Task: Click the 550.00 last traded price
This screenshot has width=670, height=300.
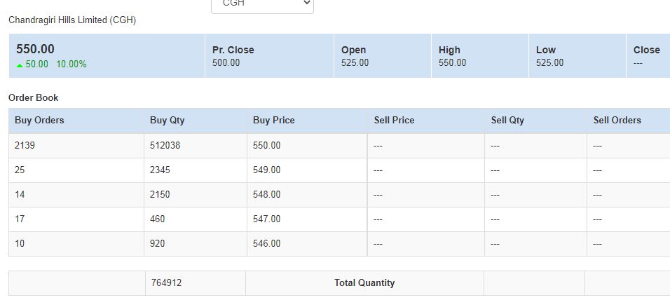Action: [x=35, y=49]
